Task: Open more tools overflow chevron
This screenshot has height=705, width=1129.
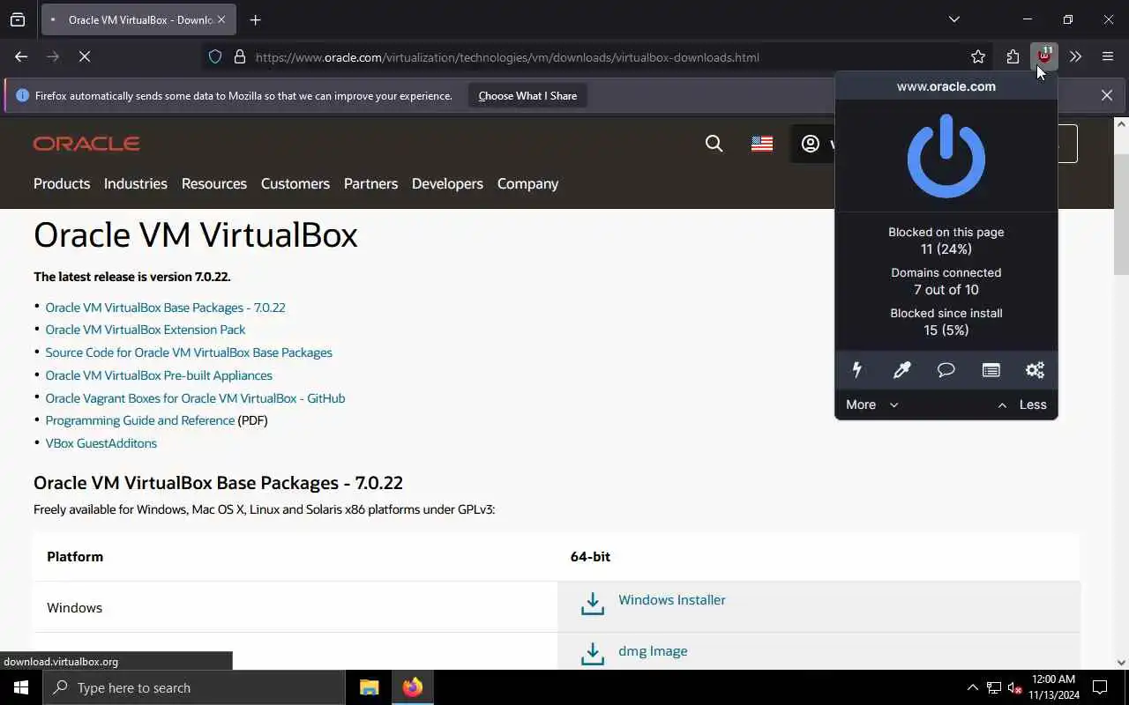Action: coord(1075,57)
